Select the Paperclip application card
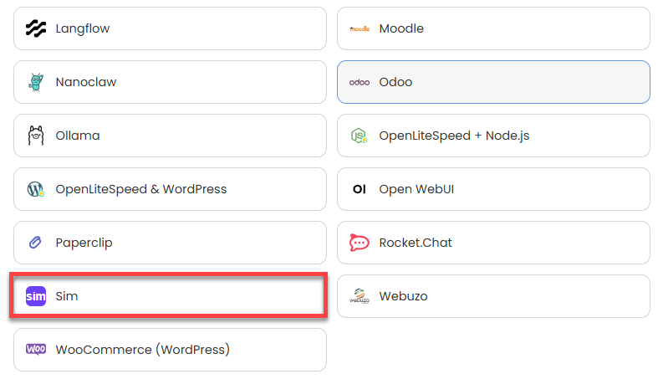 pos(170,243)
